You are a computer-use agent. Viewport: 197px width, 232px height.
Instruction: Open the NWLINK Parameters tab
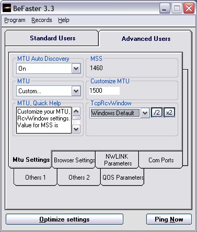pyautogui.click(x=118, y=160)
